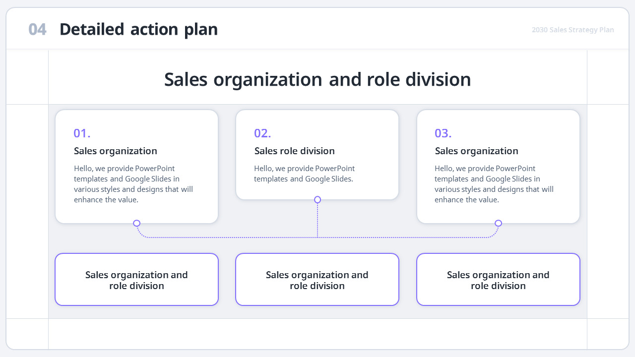Click the 2030 Sales Strategy Plan label

572,30
